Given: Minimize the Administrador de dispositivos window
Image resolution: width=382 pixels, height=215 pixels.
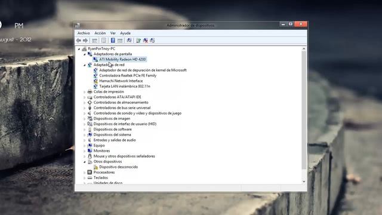Looking at the screenshot, I should (283, 24).
